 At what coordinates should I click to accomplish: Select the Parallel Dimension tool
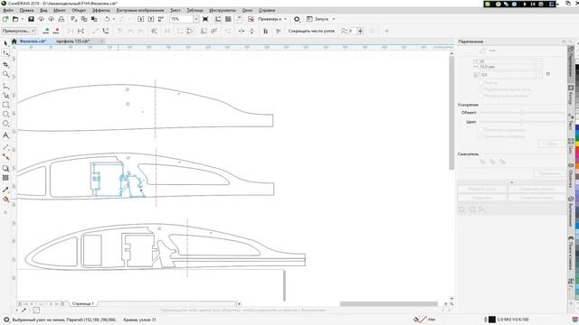[x=5, y=147]
